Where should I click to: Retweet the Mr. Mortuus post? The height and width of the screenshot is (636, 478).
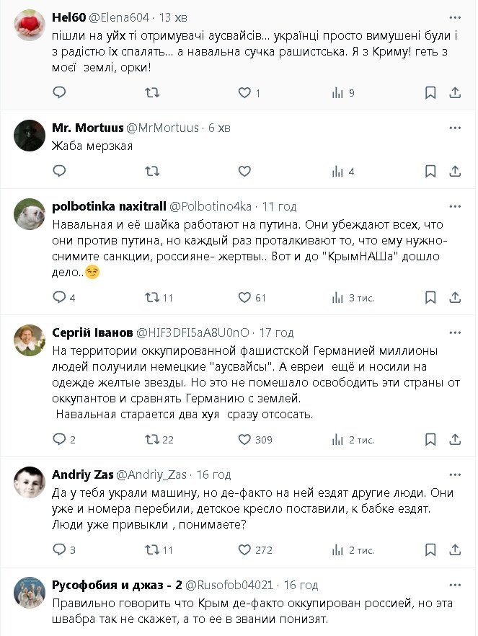click(x=152, y=172)
